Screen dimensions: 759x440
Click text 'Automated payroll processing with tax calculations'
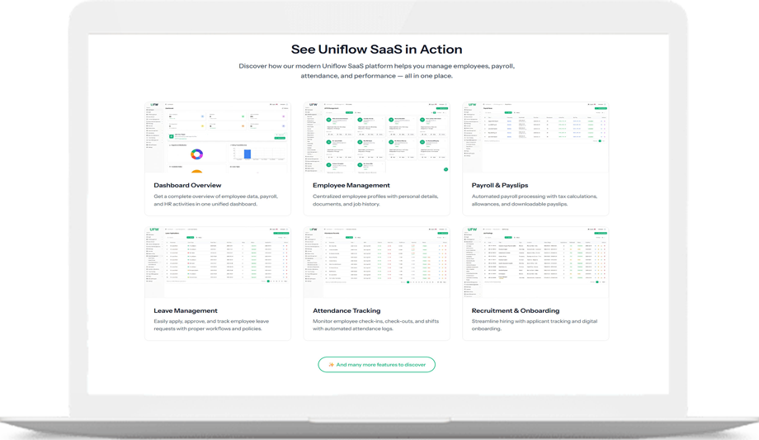pyautogui.click(x=535, y=196)
